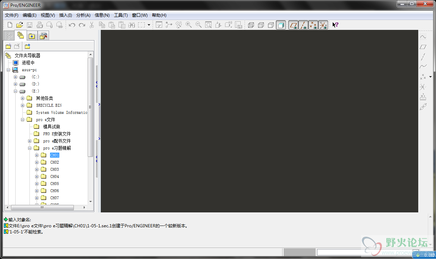Collapse the (E:) drive node
The height and width of the screenshot is (259, 436).
pos(15,91)
